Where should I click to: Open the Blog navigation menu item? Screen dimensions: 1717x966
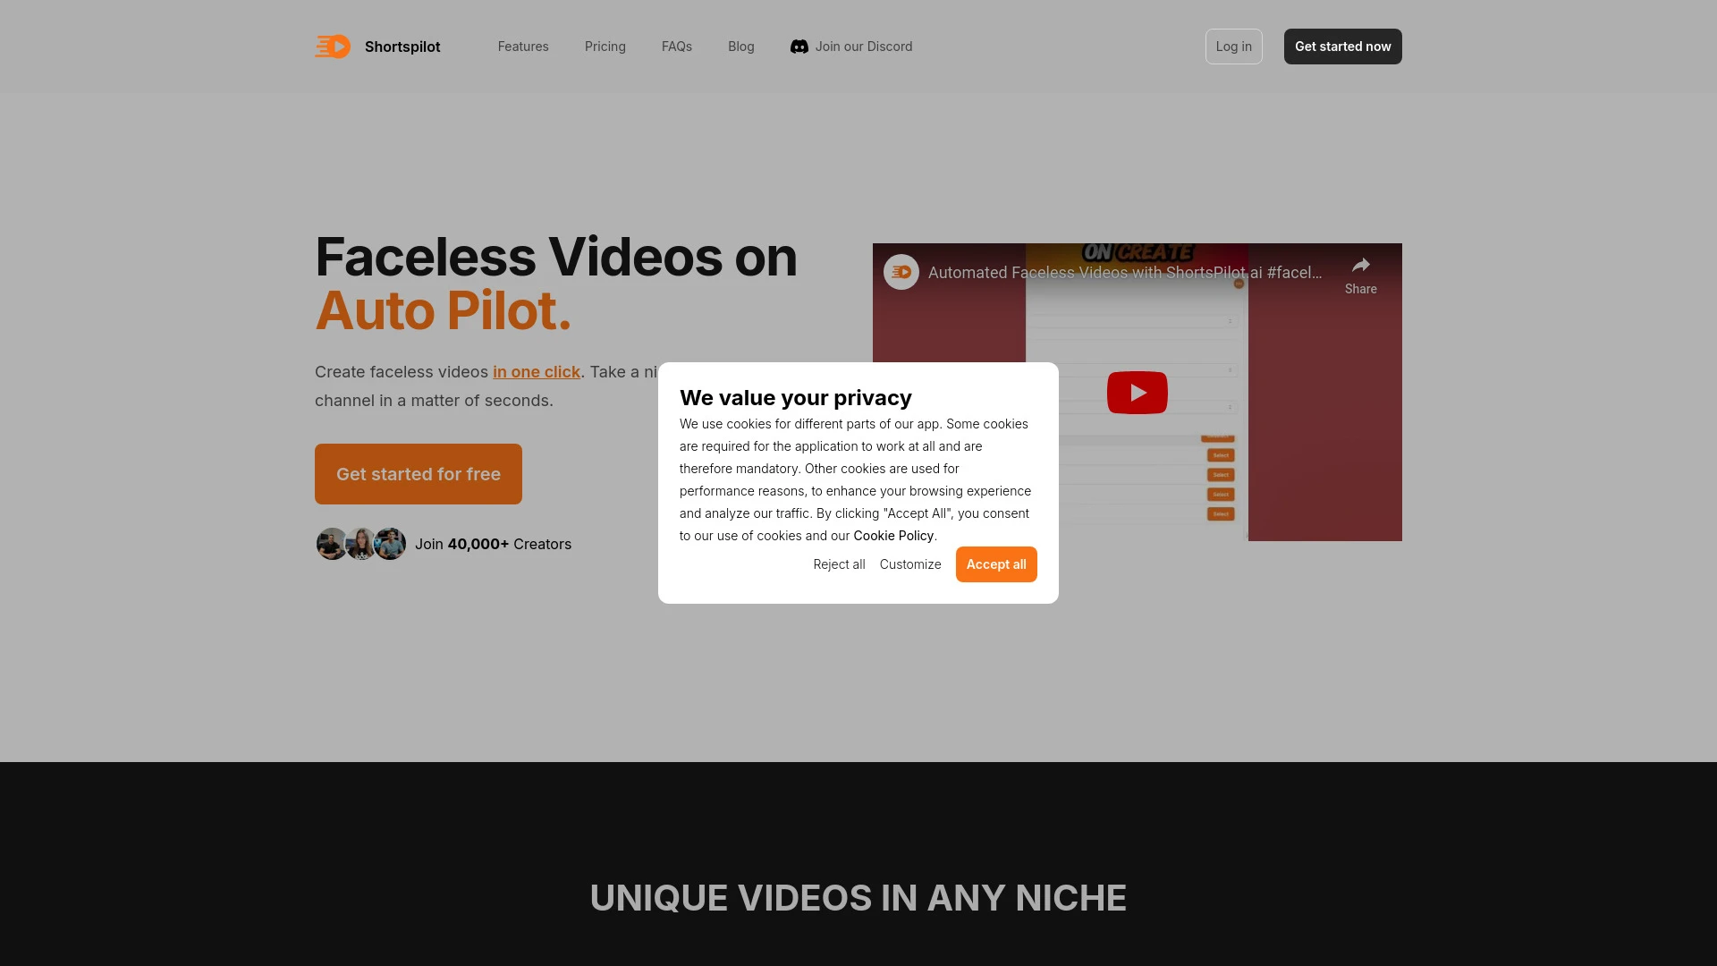click(x=740, y=46)
